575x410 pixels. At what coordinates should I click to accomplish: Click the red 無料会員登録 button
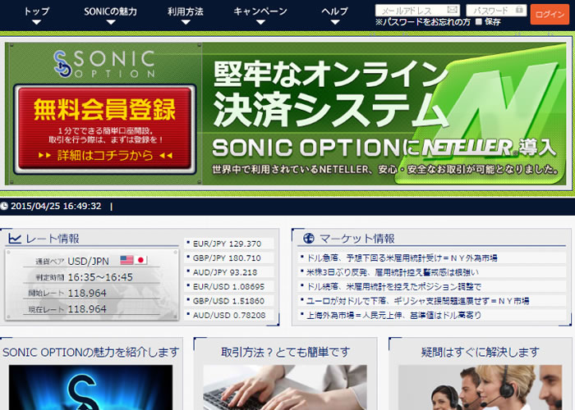(x=104, y=130)
